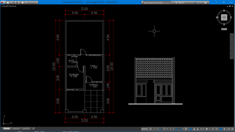Open the Redo history dropdown arrow

(x=35, y=3)
